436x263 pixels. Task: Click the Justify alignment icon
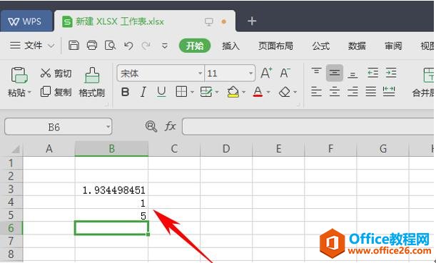tap(371, 91)
